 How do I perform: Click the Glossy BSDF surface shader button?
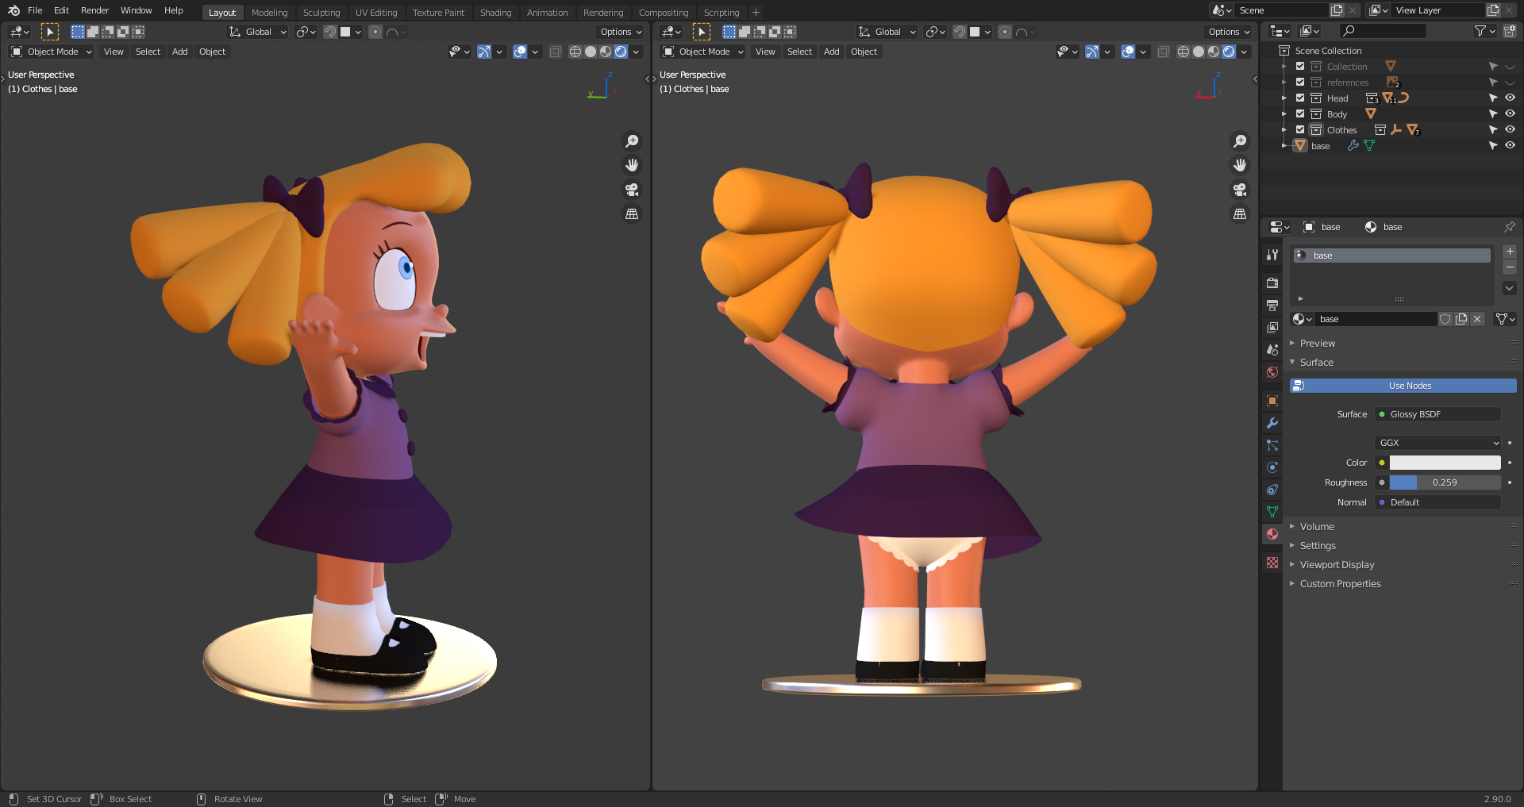[x=1437, y=414]
